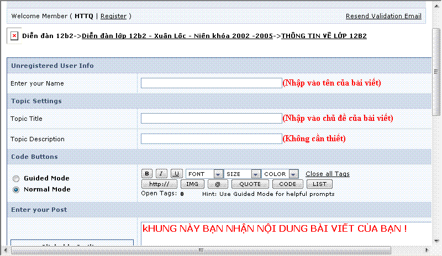The image size is (442, 256).
Task: Insert a hyperlink with the http:// button
Action: click(x=159, y=184)
